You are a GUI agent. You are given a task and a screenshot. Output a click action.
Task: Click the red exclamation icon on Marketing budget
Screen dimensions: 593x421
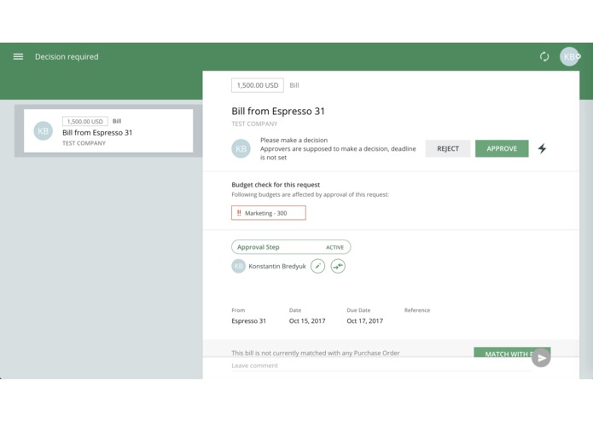[x=239, y=213]
